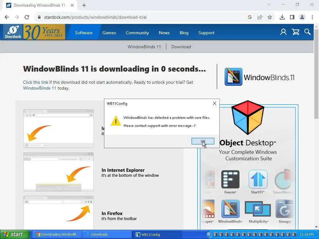319x239 pixels.
Task: Click the first browser download illustration
Action: 59,129
